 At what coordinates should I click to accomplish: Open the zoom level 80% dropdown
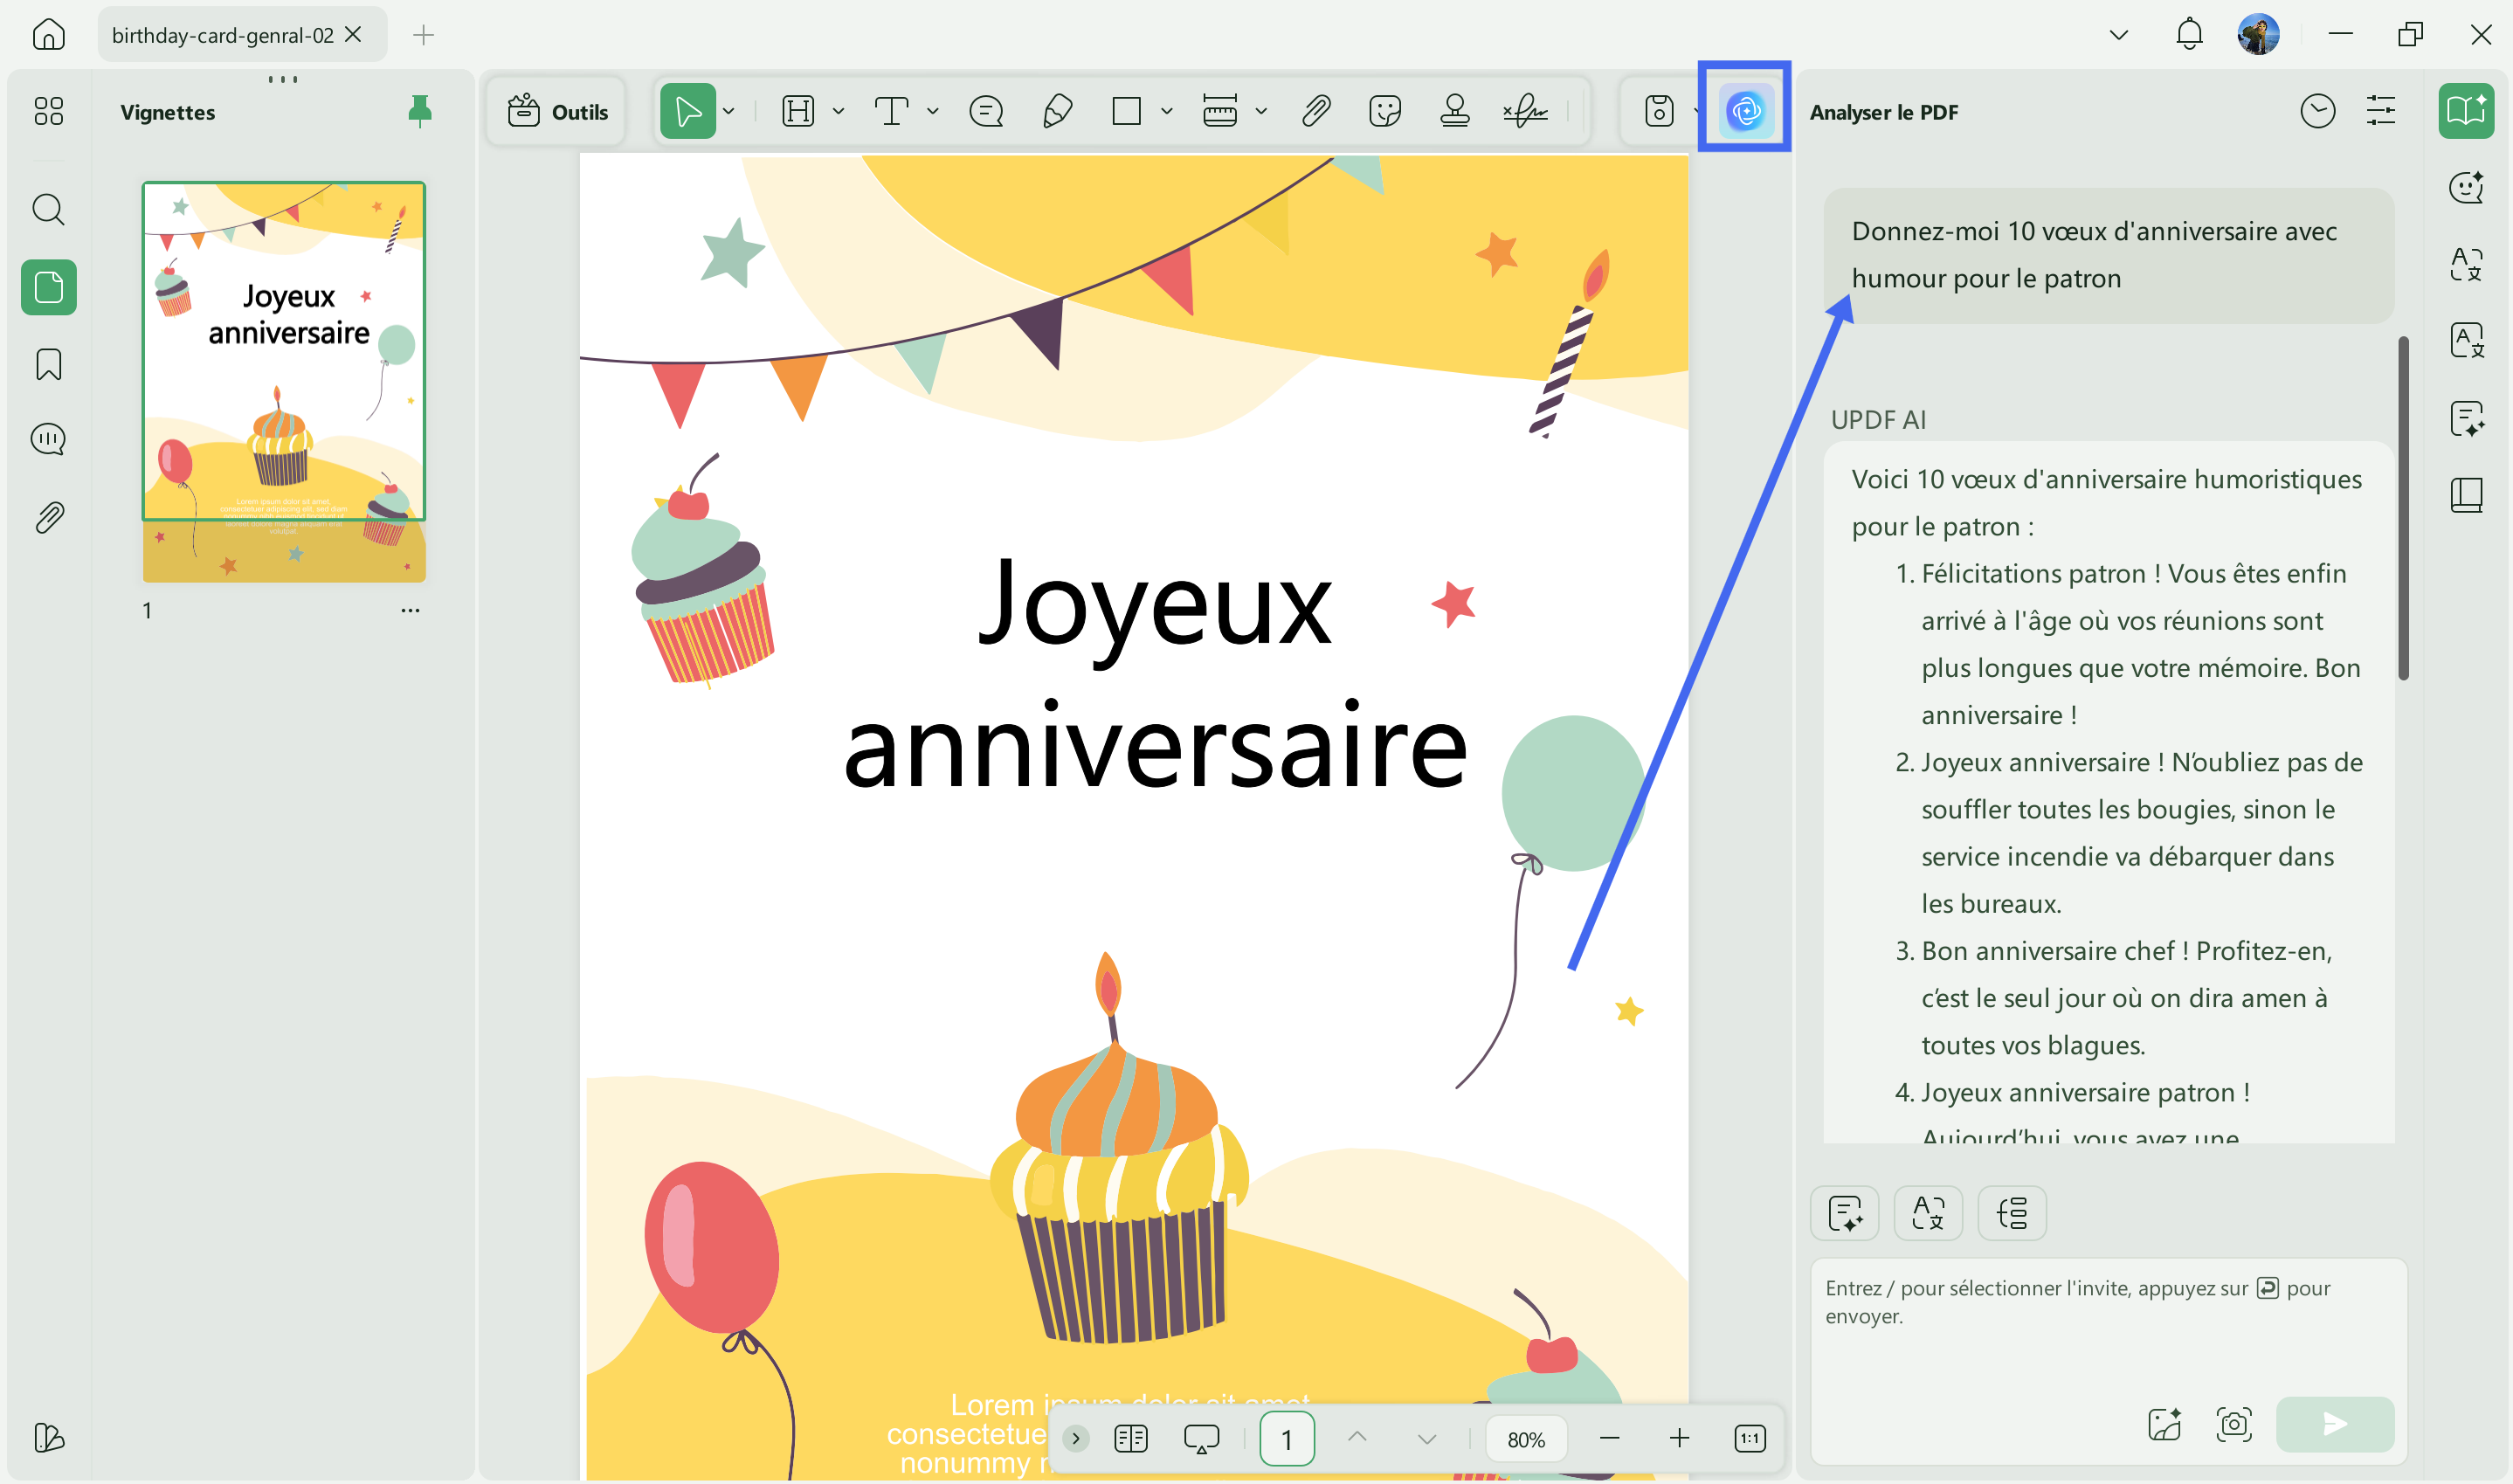pos(1526,1439)
